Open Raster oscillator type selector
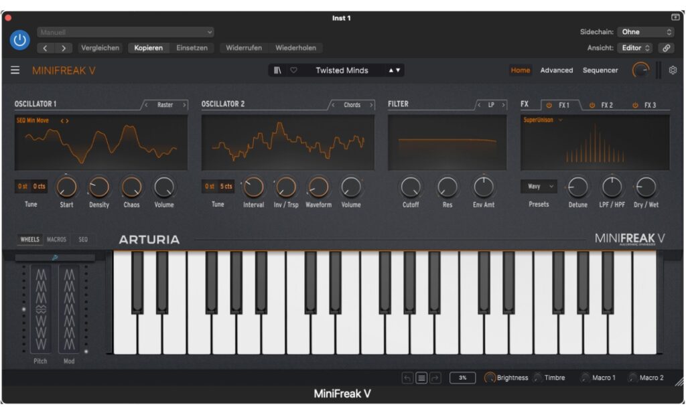Image resolution: width=686 pixels, height=411 pixels. 165,105
